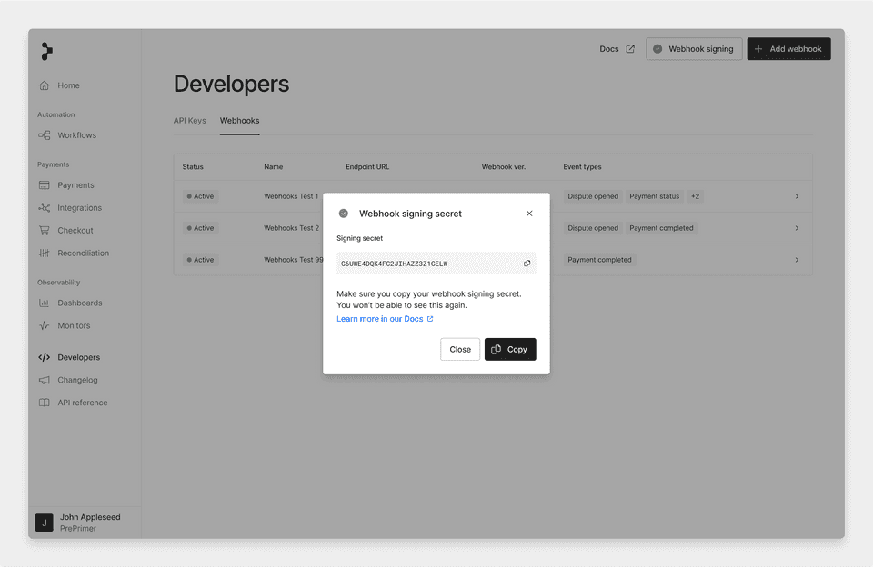Go to the Payments page
The width and height of the screenshot is (873, 567).
coord(75,185)
